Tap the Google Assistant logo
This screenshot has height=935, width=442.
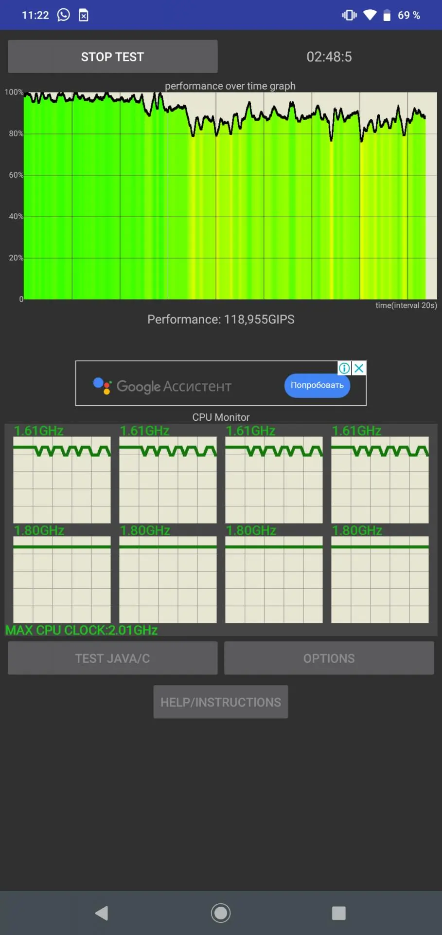102,386
